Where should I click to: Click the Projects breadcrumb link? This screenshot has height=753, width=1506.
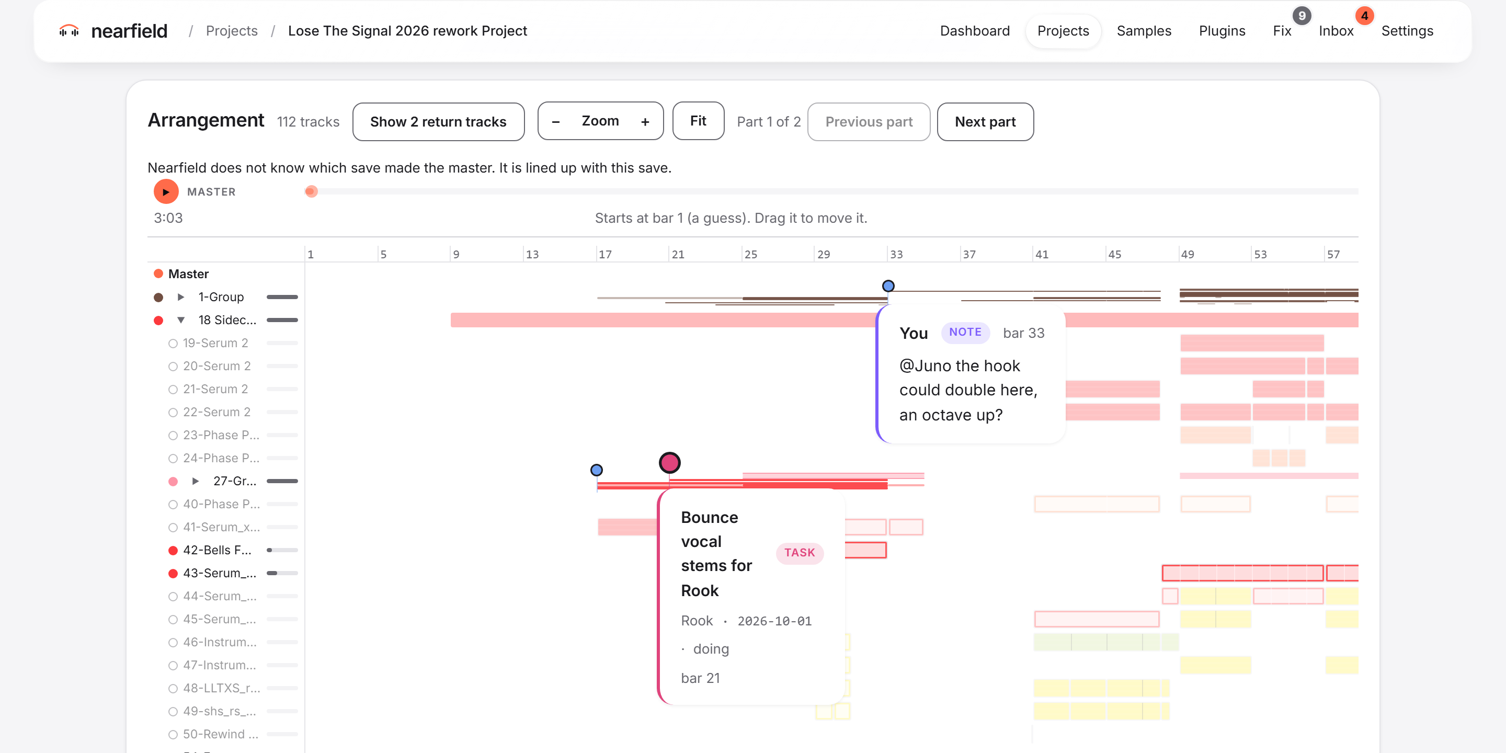click(232, 31)
